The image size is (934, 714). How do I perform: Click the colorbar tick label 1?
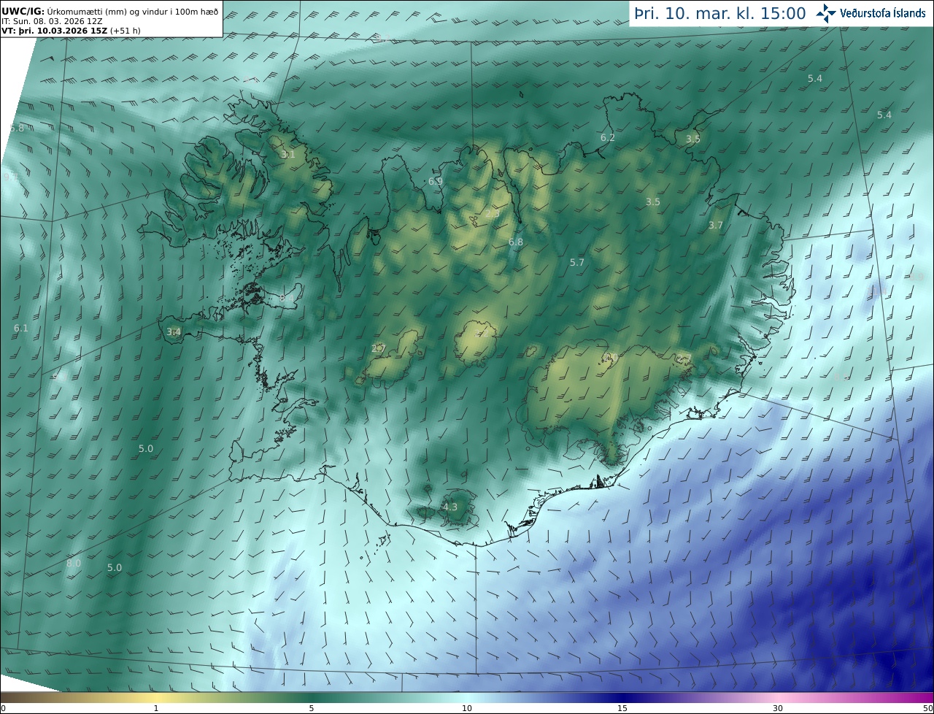click(156, 708)
